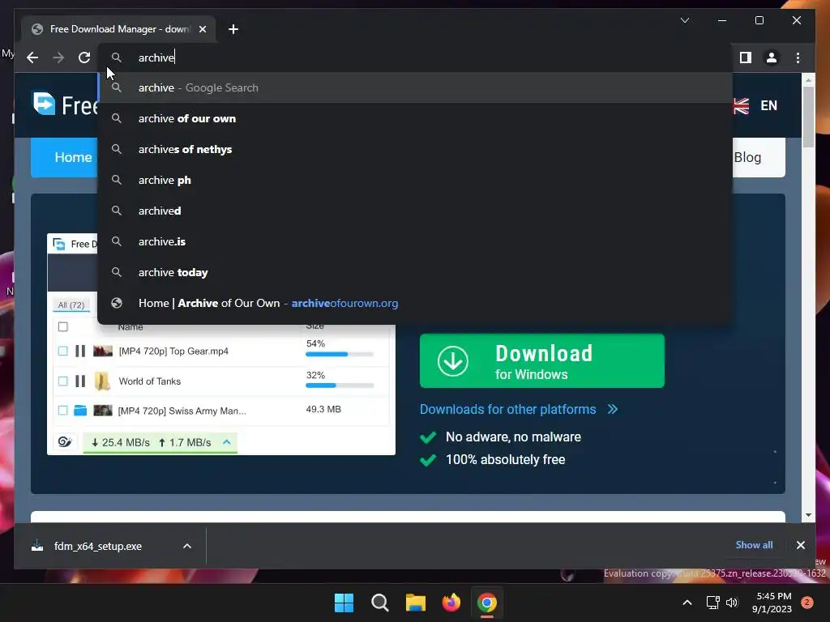
Task: Open Windows taskbar Search
Action: click(380, 603)
